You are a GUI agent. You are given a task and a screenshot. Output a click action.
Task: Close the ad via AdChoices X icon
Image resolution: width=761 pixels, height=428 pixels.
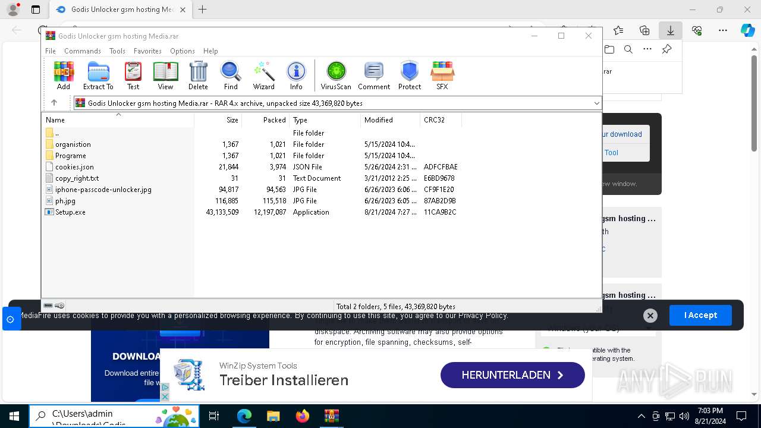click(x=165, y=396)
